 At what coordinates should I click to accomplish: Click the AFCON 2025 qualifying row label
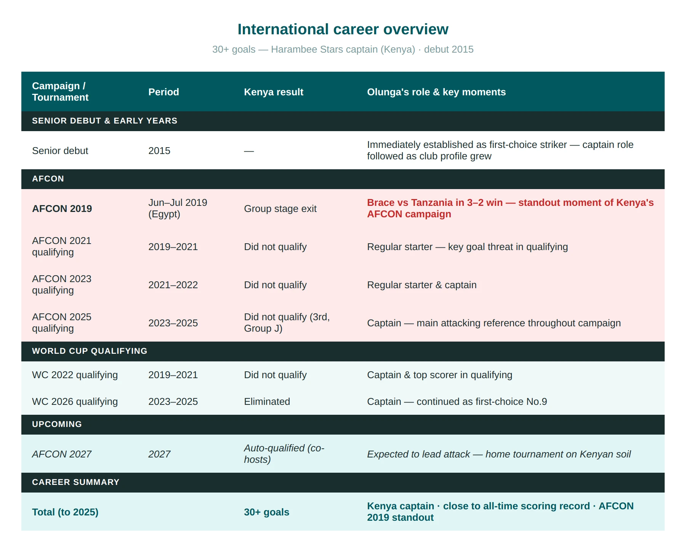(62, 323)
